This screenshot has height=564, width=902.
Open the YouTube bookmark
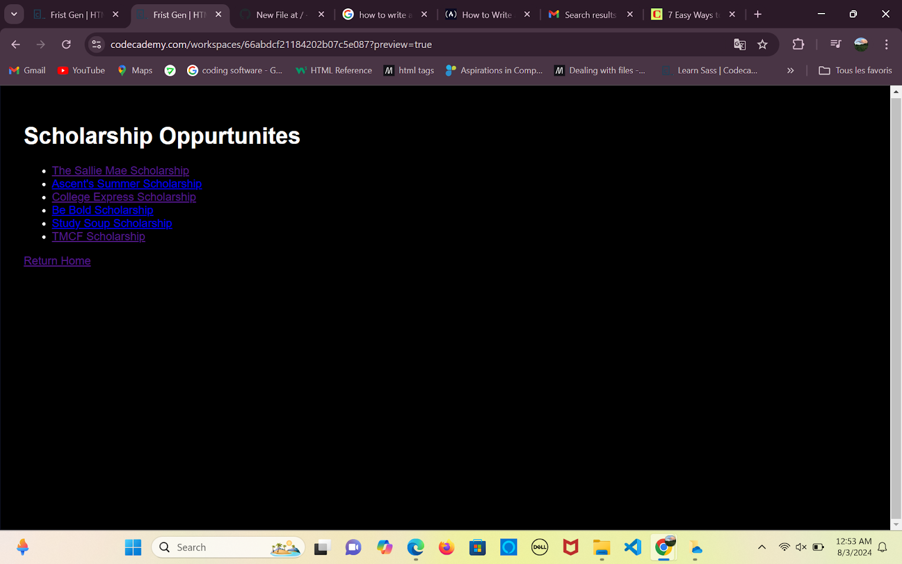pyautogui.click(x=82, y=70)
